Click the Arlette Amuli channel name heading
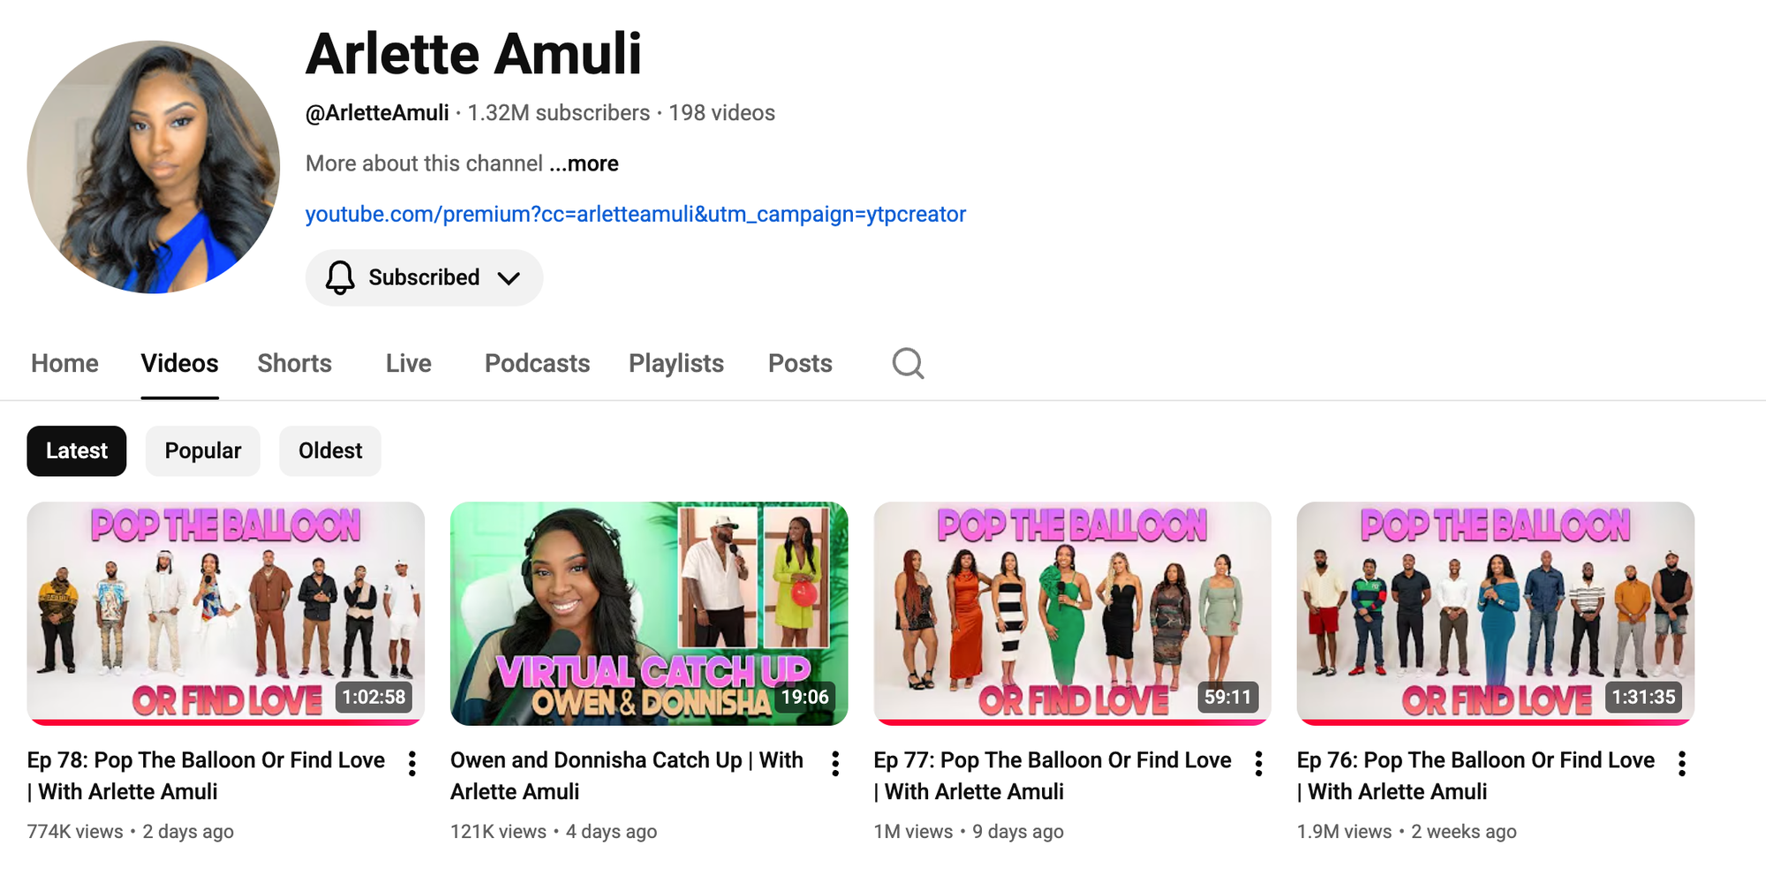 click(x=474, y=54)
